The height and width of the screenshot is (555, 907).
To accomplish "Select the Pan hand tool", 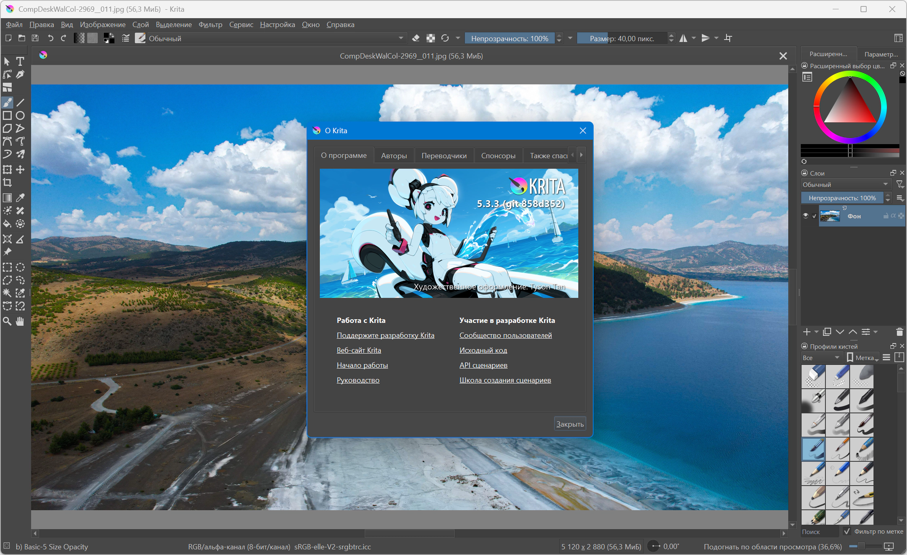I will (20, 321).
